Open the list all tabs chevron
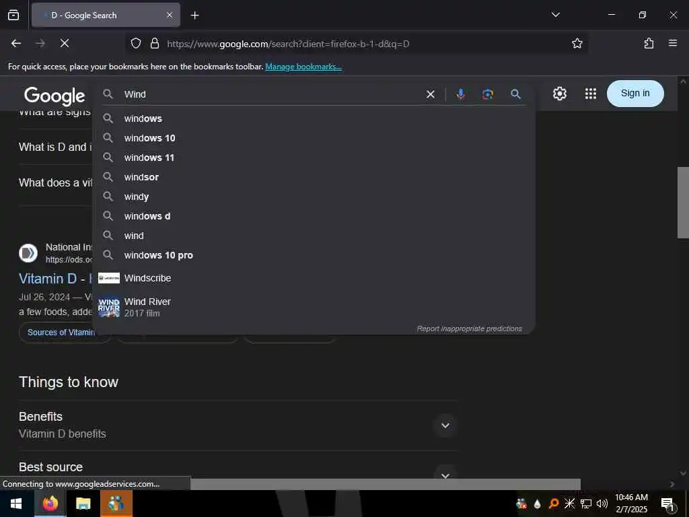This screenshot has height=517, width=689. tap(555, 15)
